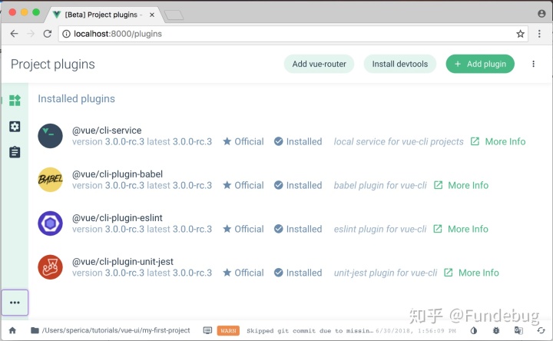Screen dimensions: 553x341
Task: Click the project path my-first-project
Action: (116, 330)
